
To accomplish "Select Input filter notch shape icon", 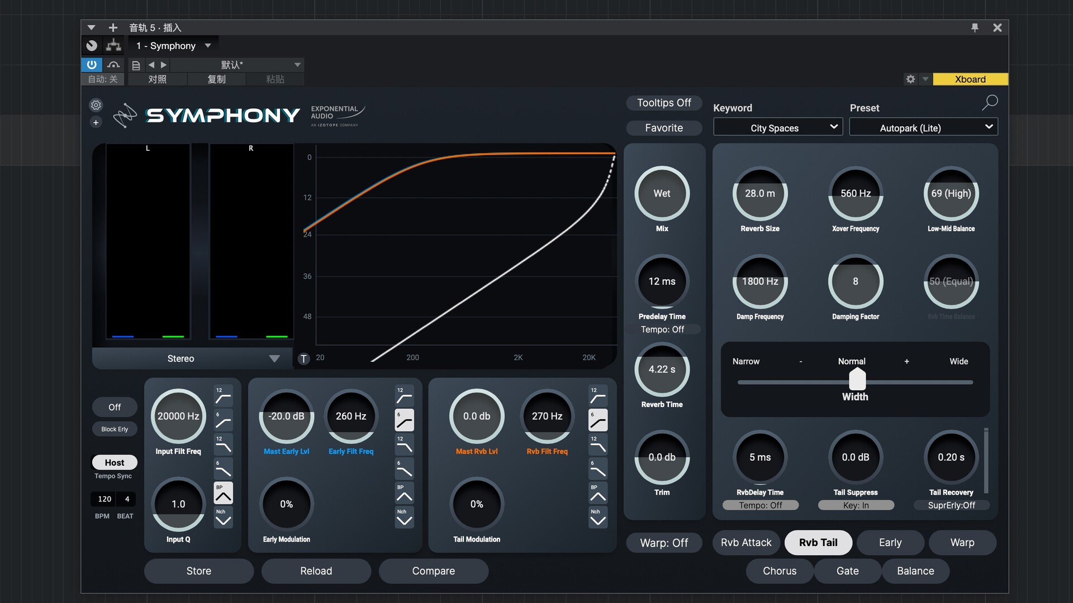I will 223,518.
